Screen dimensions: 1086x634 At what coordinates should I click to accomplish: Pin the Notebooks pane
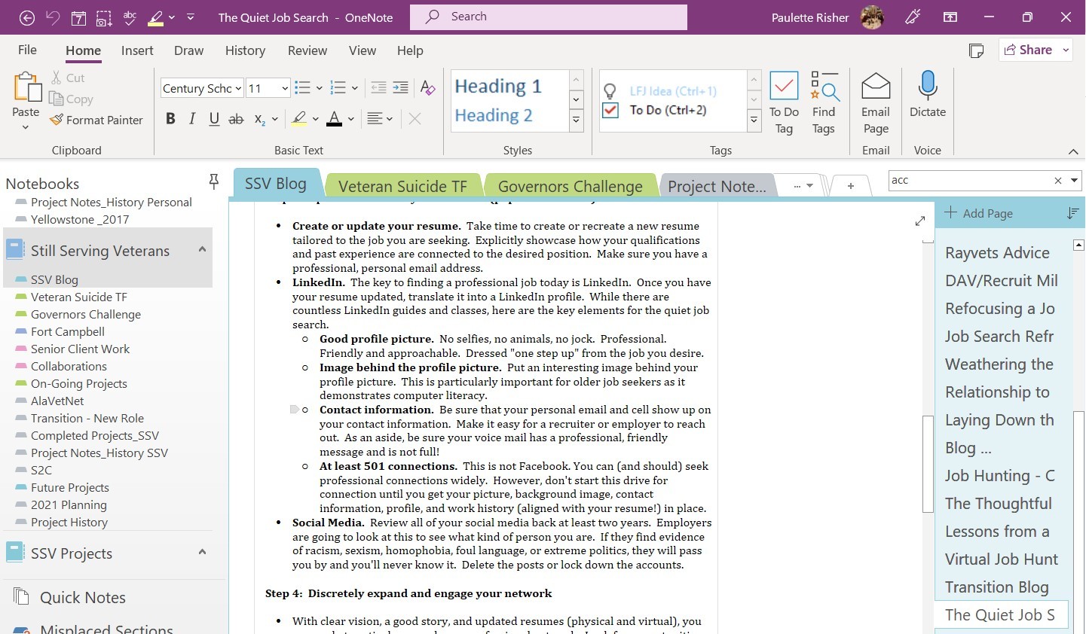[x=214, y=181]
